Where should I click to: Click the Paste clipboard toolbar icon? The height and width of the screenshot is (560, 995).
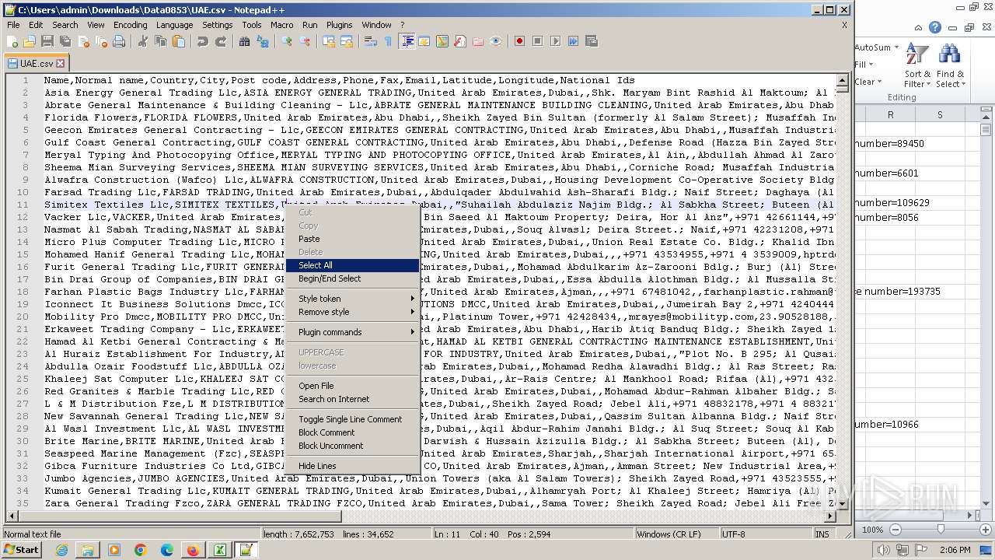[x=179, y=41]
